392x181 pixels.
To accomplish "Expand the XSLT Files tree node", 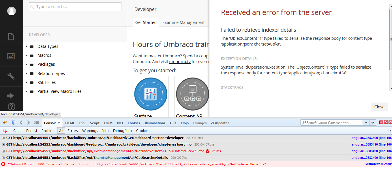I will coord(26,82).
